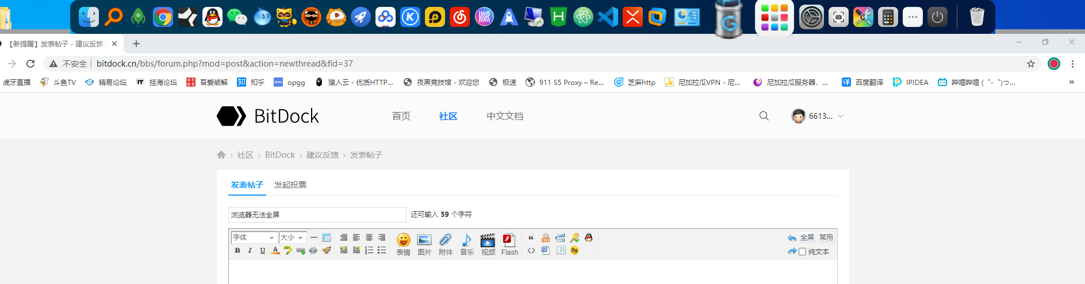Switch editor to 常用 mode
The width and height of the screenshot is (1085, 284).
pyautogui.click(x=826, y=237)
